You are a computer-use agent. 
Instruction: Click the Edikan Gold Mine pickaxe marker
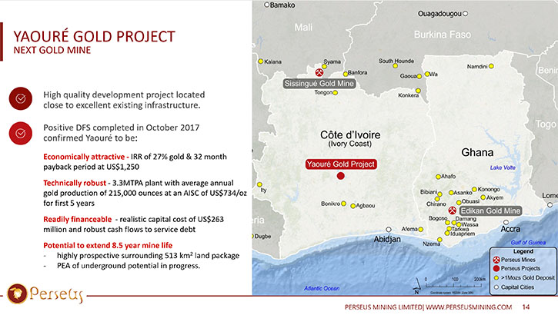pos(452,211)
